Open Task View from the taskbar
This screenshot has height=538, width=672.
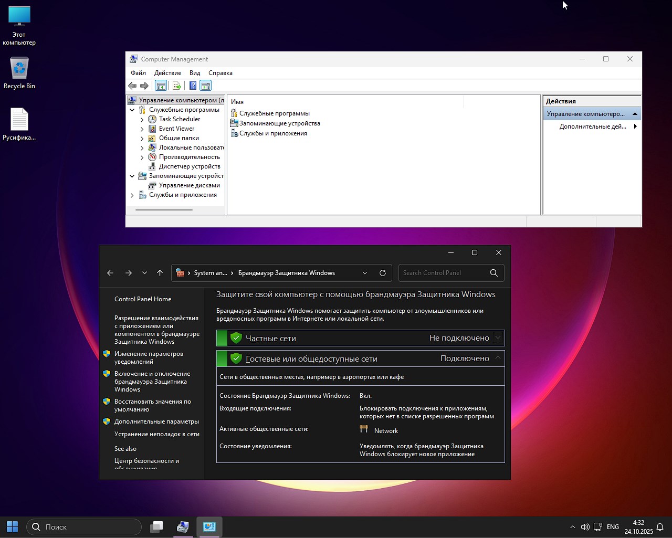(x=156, y=527)
